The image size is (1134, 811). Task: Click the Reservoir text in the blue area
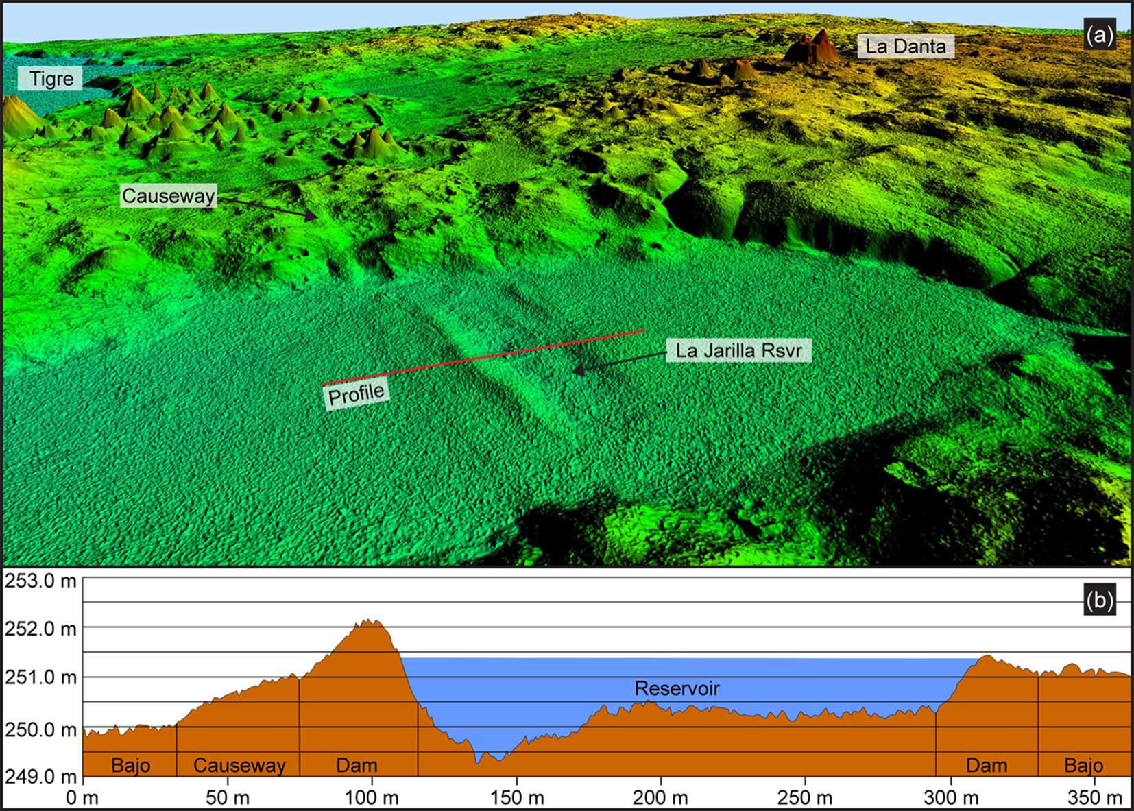click(677, 688)
